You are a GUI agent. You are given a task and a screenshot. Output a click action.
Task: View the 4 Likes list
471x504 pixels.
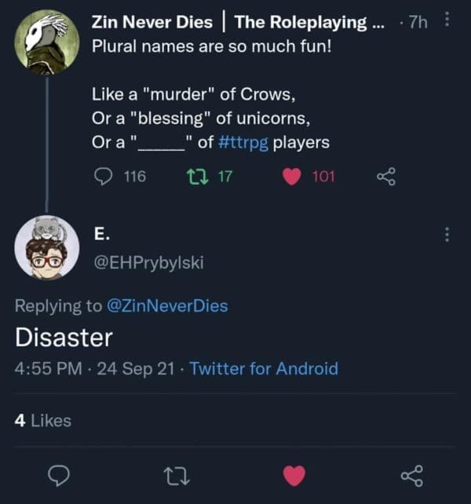click(43, 421)
